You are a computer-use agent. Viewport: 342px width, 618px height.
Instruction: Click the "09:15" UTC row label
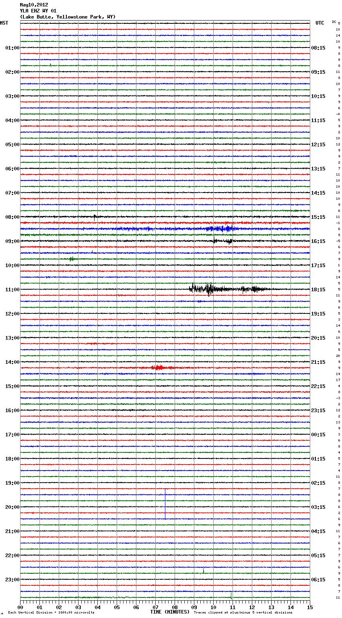tap(318, 72)
